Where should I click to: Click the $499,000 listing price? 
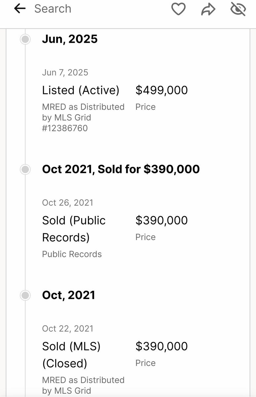tap(162, 90)
